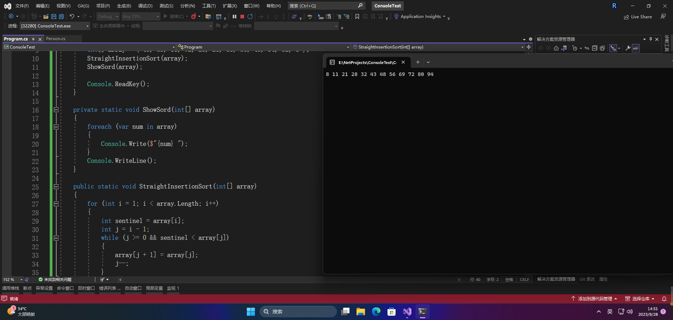Toggle pin on Program.cs tab
673x320 pixels.
pyautogui.click(x=33, y=39)
